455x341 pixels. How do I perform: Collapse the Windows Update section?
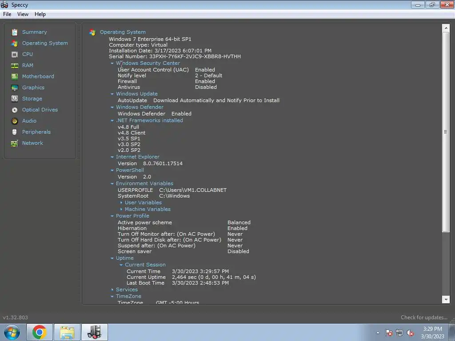[x=112, y=94]
